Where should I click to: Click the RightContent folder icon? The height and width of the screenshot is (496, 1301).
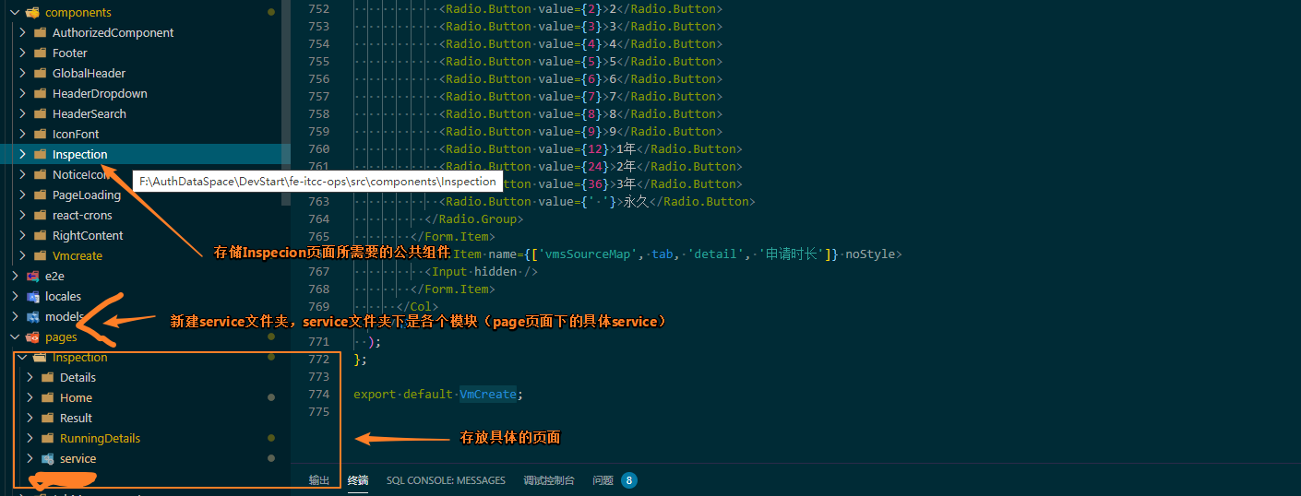click(41, 235)
